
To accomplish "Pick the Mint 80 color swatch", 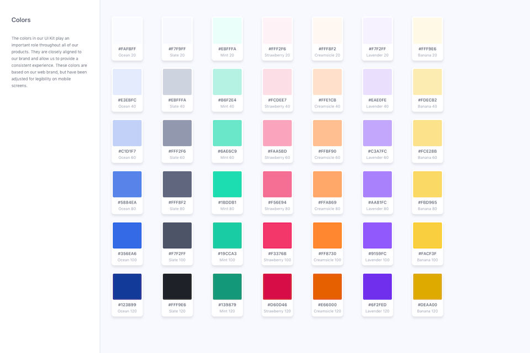I will (227, 184).
